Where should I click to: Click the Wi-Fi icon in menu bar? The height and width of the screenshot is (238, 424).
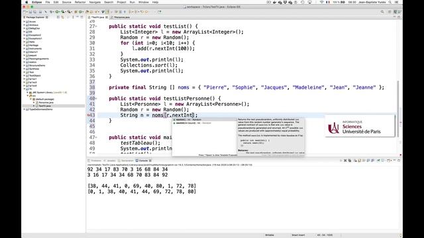pos(321,2)
